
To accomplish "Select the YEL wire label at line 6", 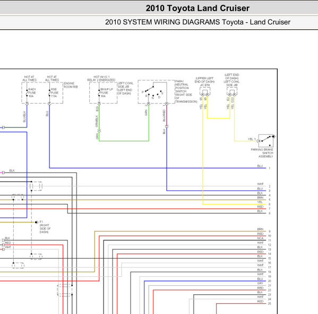I will click(x=260, y=202).
